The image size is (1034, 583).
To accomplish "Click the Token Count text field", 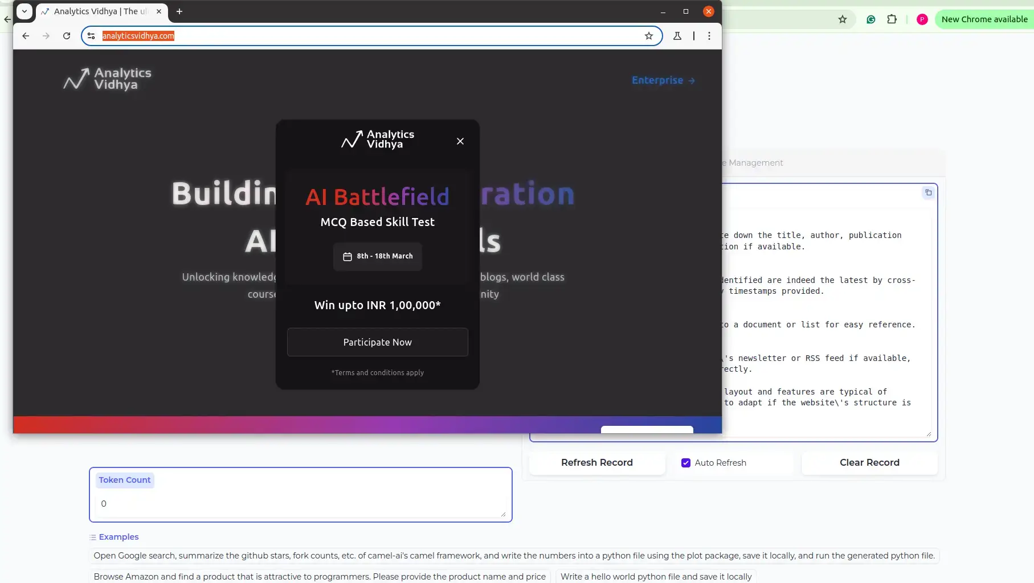I will 300,504.
